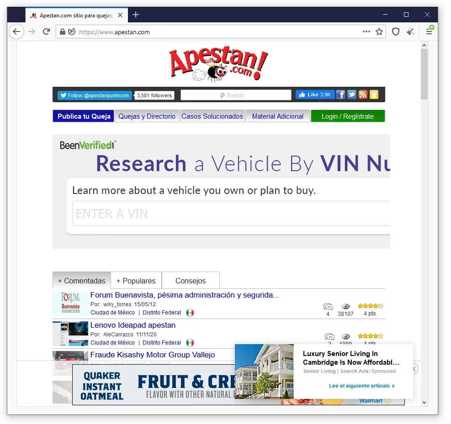This screenshot has height=424, width=451.
Task: Click the senior living house image
Action: 264,372
